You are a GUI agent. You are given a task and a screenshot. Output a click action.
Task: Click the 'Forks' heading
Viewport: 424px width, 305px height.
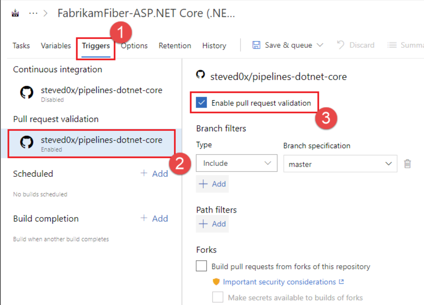206,250
